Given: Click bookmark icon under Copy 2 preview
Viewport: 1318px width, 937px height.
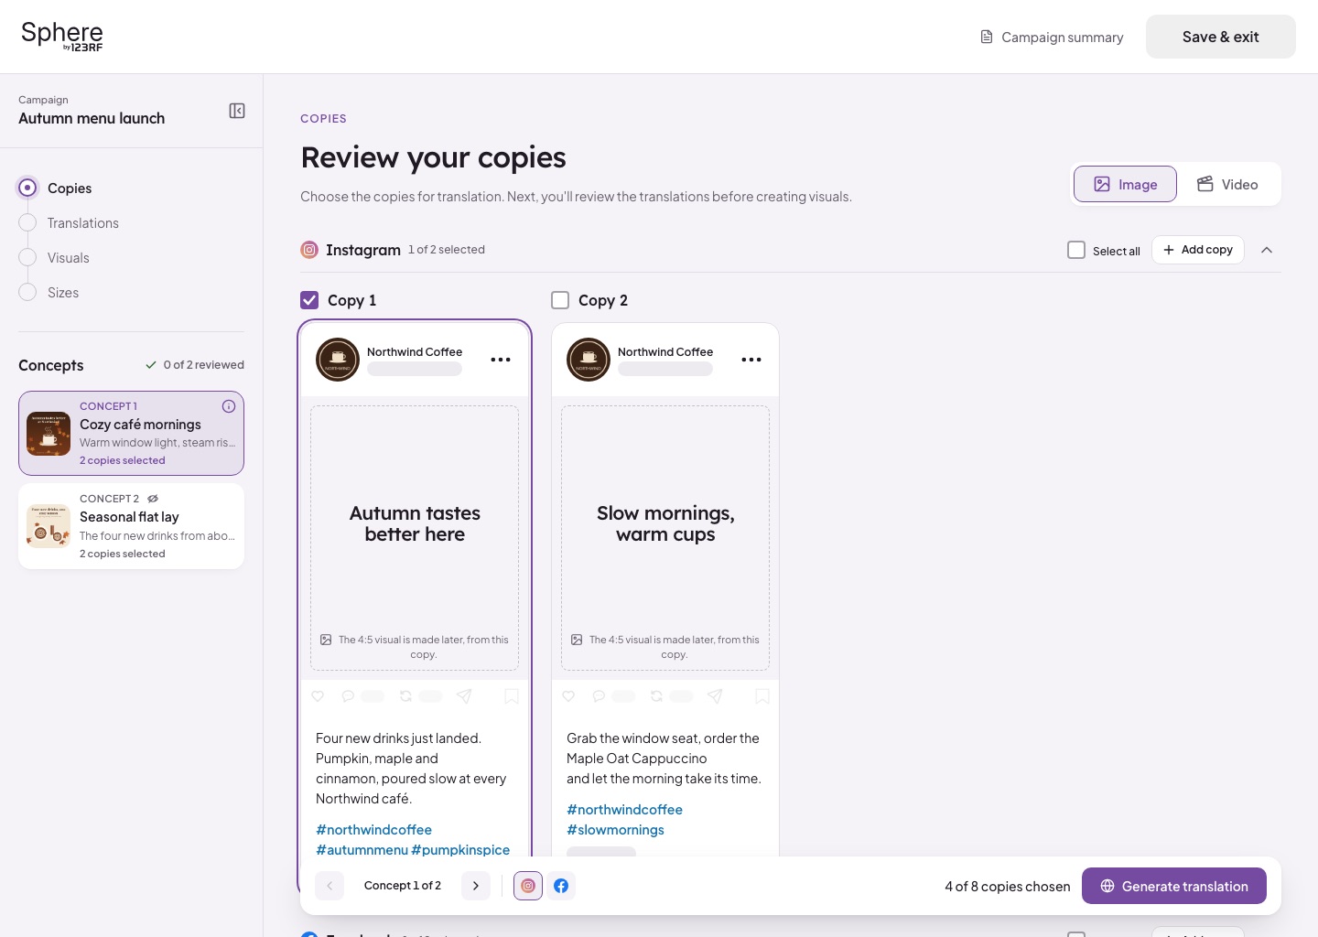Looking at the screenshot, I should click(762, 696).
